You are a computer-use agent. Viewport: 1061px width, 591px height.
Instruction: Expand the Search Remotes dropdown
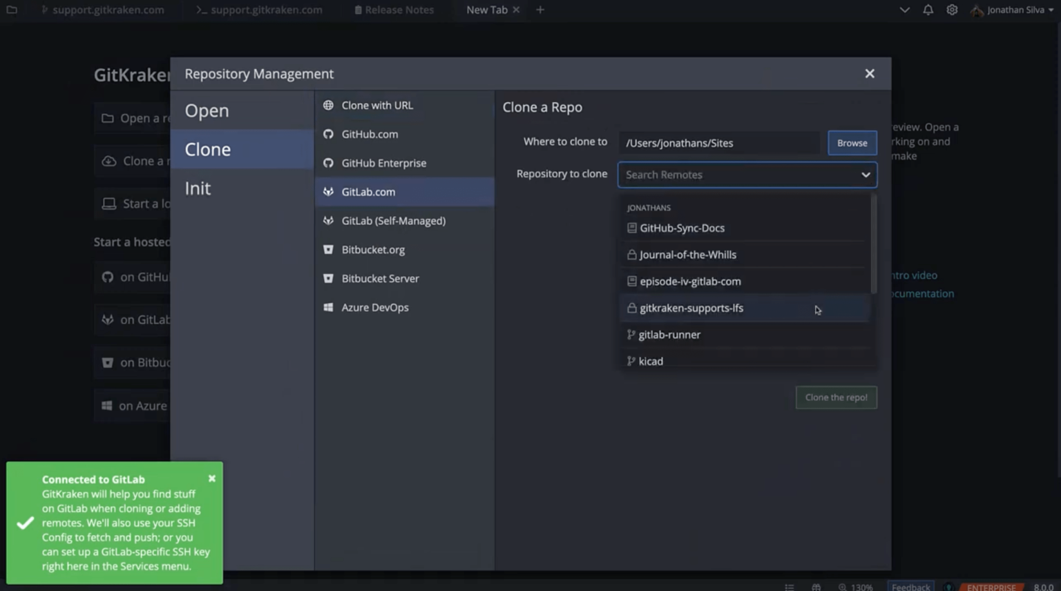point(866,175)
